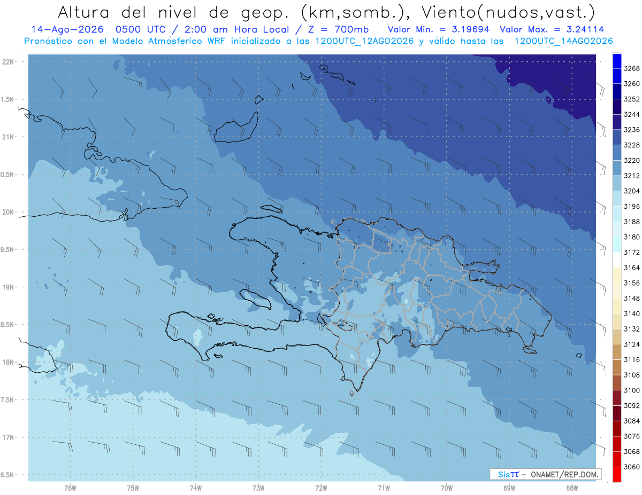Click the "1200UTC_14AGO2026" valid-until time text

[563, 41]
